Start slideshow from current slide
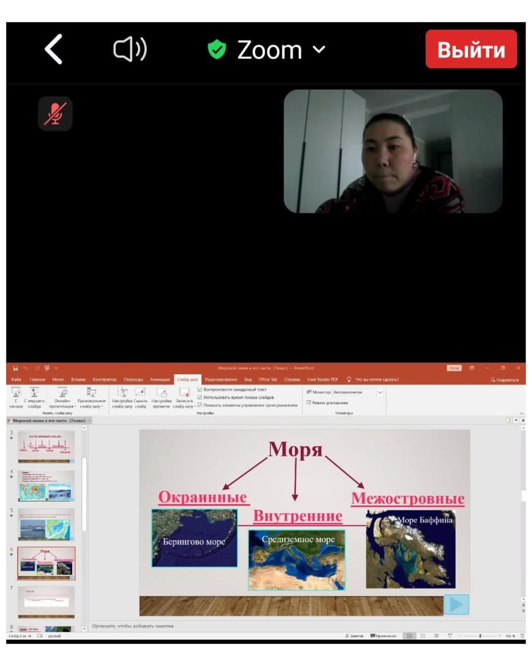 click(x=34, y=393)
